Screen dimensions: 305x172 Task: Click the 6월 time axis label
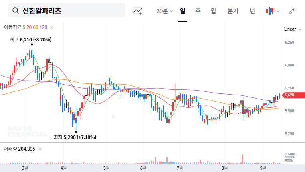[x=143, y=168]
